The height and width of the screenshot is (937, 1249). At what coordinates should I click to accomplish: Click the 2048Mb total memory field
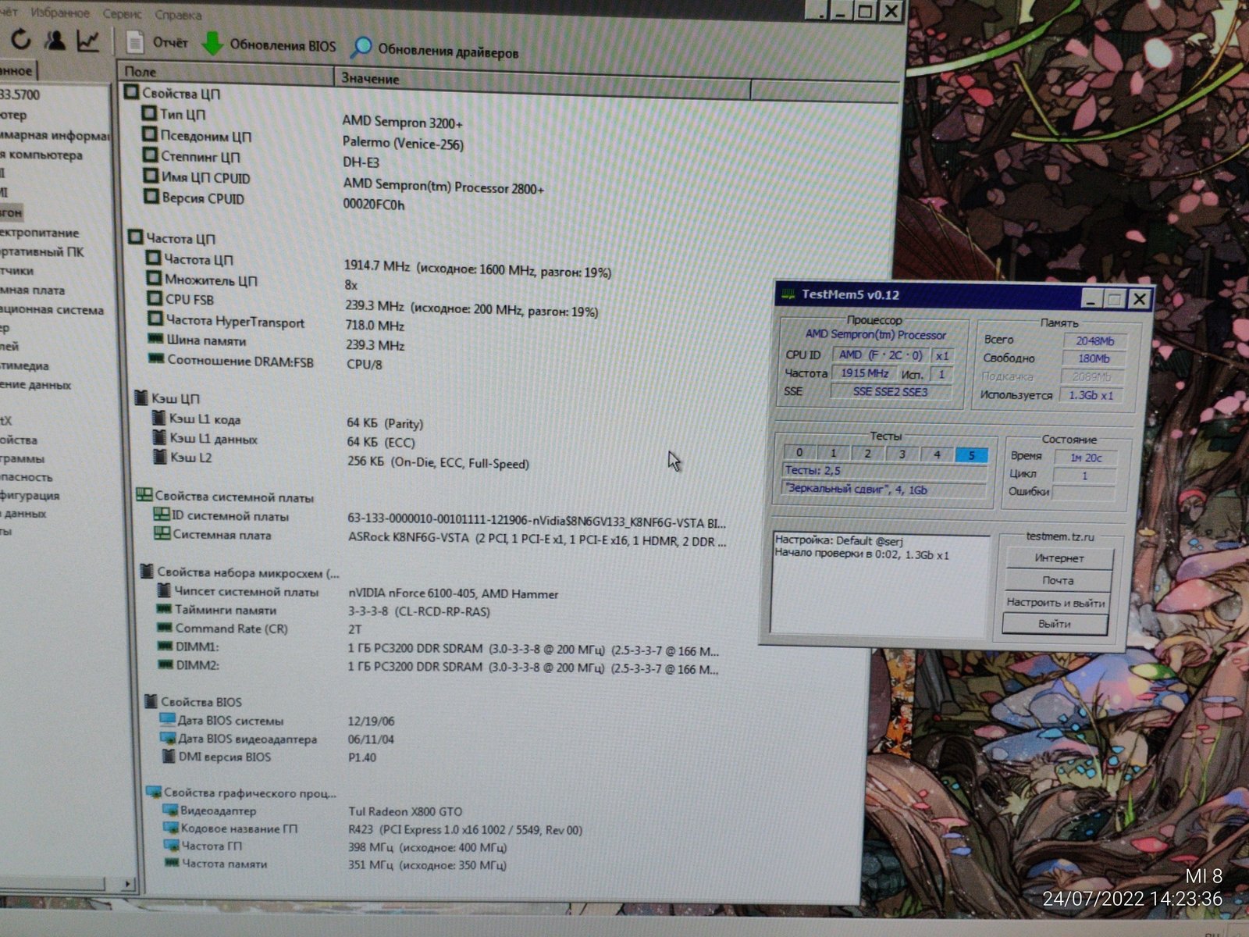tap(1094, 340)
